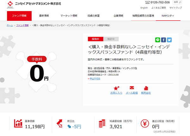Open the よくあるご質問 FAQ link
The image size is (190, 136).
[x=159, y=8]
